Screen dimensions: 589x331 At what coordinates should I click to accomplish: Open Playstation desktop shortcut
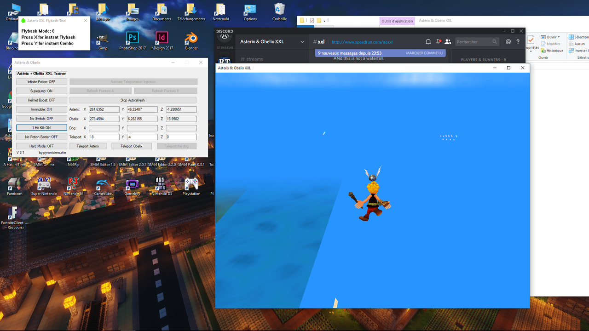(191, 186)
